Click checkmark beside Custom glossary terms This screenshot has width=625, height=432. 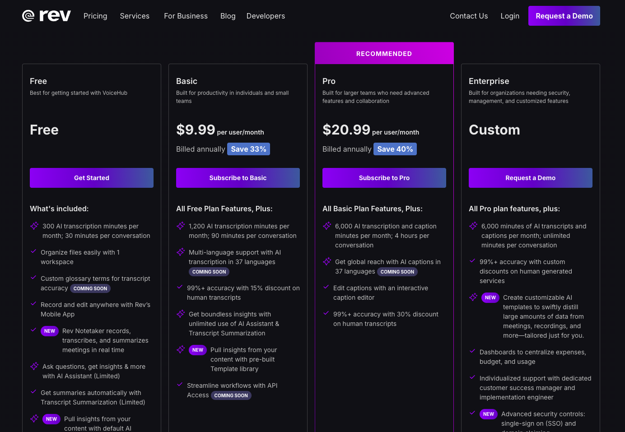pyautogui.click(x=33, y=278)
